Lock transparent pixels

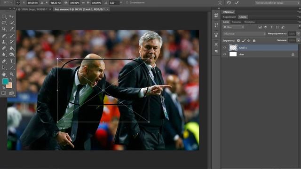[x=238, y=40]
